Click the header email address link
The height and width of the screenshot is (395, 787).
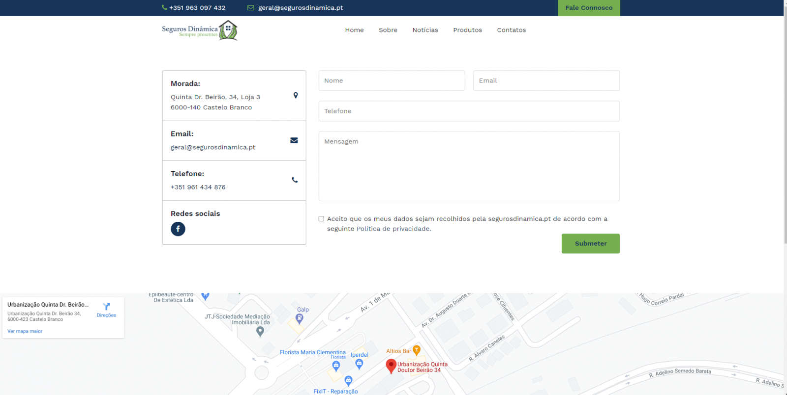click(301, 8)
